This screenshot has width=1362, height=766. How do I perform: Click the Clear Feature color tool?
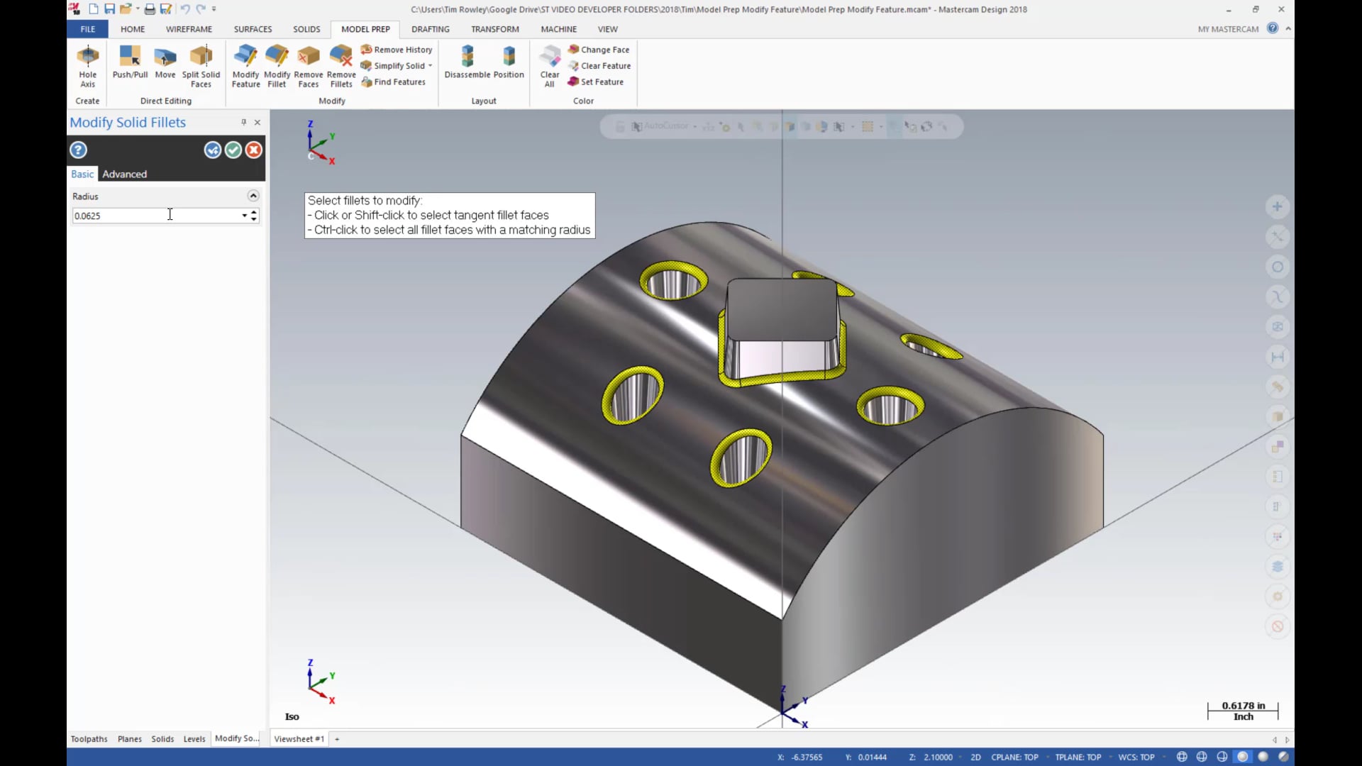[x=599, y=65]
